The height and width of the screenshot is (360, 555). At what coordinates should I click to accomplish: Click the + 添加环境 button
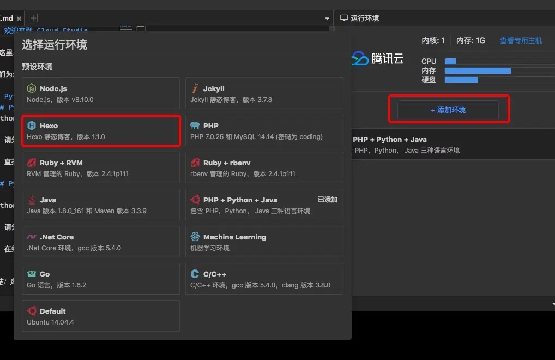click(448, 110)
